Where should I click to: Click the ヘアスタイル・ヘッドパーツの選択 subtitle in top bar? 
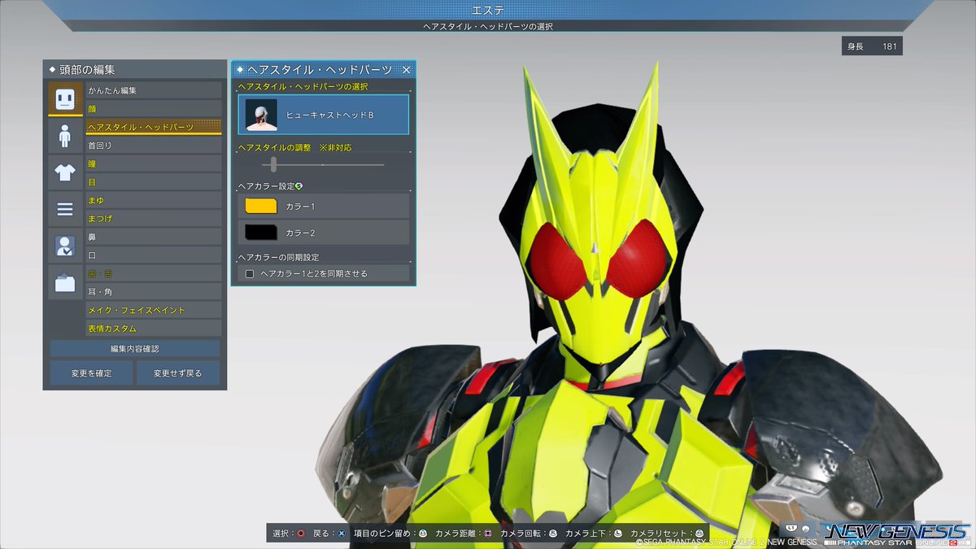(488, 26)
